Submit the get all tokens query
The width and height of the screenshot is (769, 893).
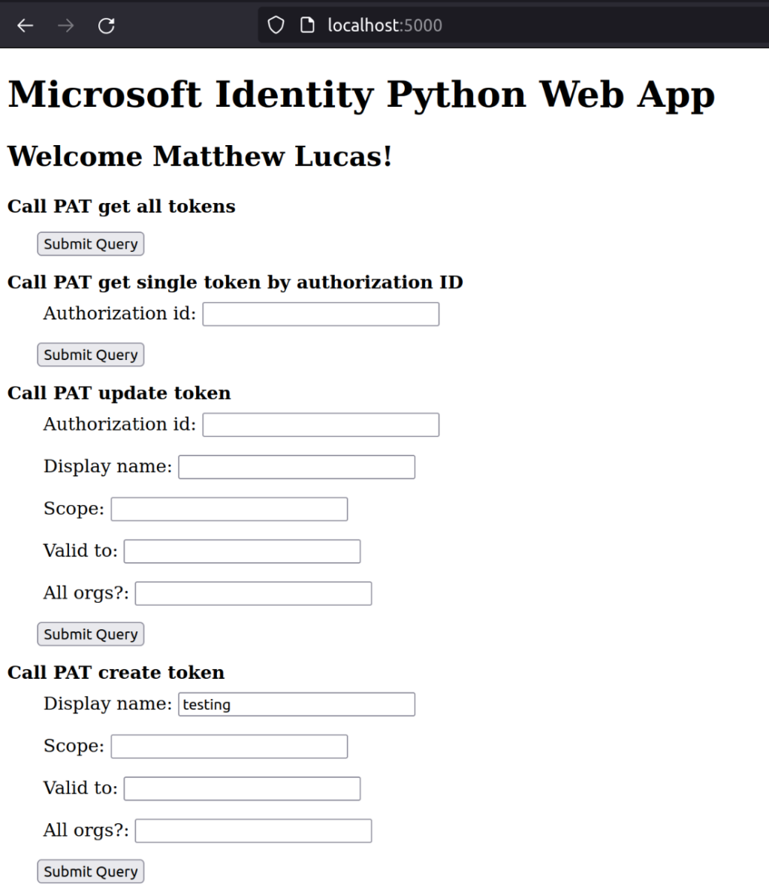click(90, 244)
